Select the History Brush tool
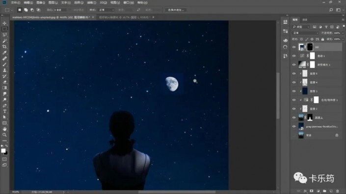The width and height of the screenshot is (346, 194). click(4, 76)
